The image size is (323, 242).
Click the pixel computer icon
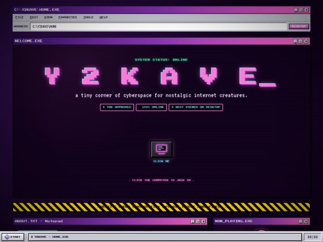[161, 149]
